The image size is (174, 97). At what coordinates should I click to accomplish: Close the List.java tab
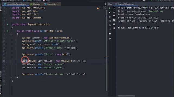point(41,4)
